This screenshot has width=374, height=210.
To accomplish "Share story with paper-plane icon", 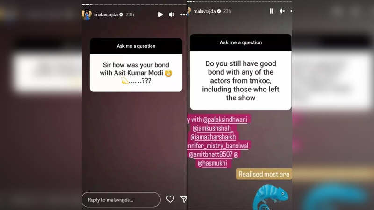I will coord(184,199).
